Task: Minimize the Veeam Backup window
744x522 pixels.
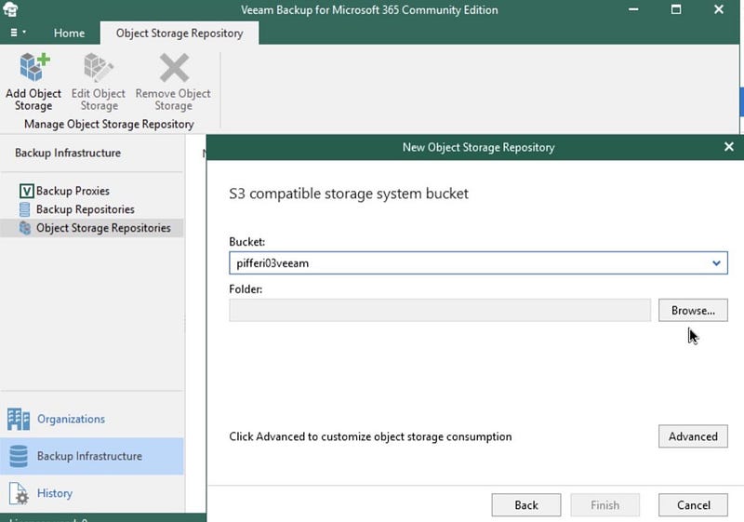Action: (x=633, y=9)
